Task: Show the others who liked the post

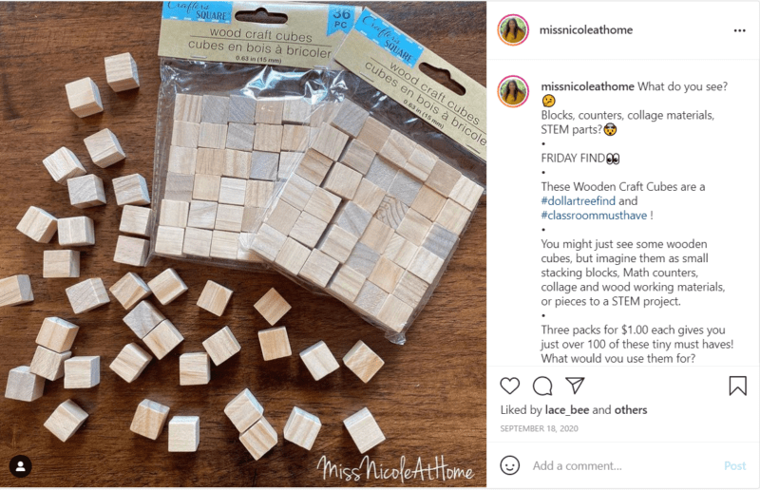Action: click(x=631, y=410)
